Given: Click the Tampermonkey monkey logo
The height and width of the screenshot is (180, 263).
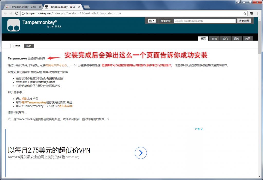Looking at the screenshot, I should (13, 25).
